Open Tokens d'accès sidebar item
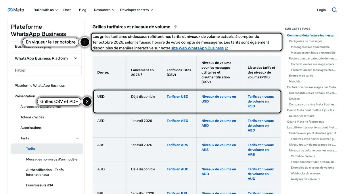This screenshot has width=345, height=194. click(x=32, y=117)
